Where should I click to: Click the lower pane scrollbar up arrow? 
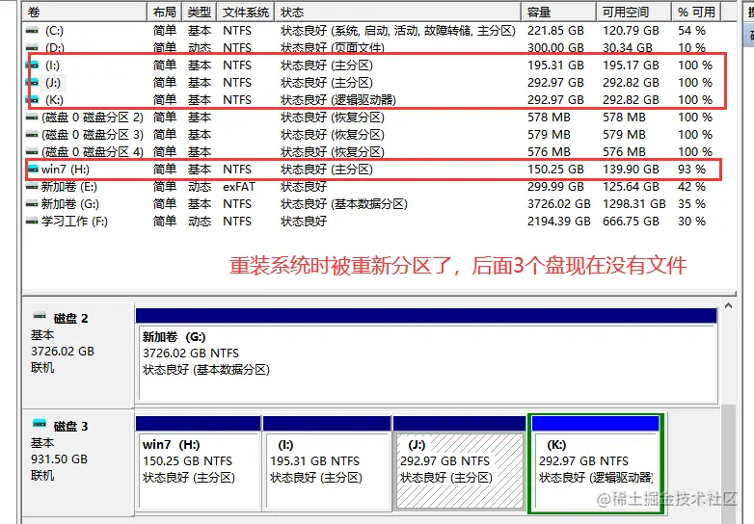[x=729, y=306]
